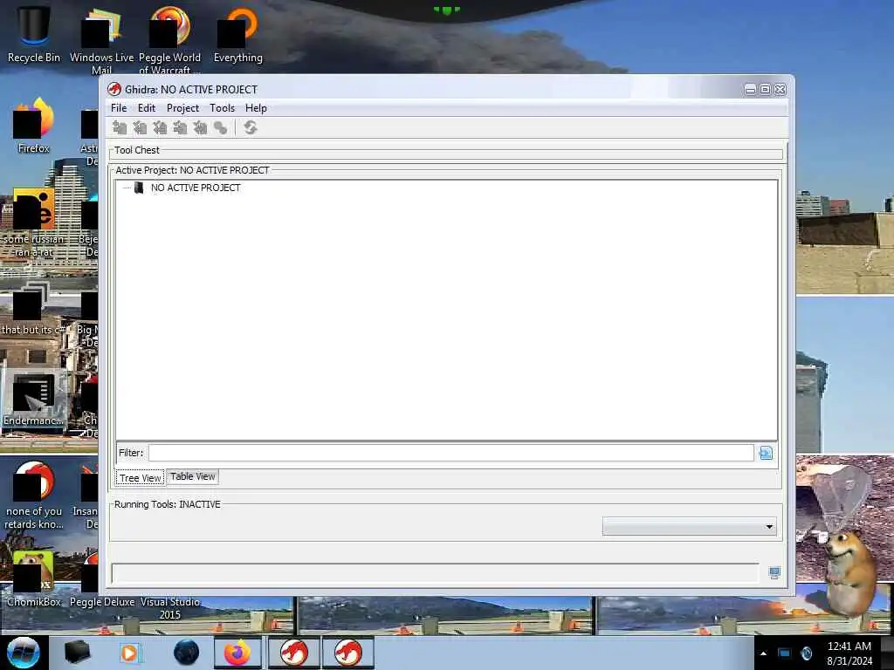Click the Update Checked Out File icon, third in the row

tap(161, 127)
